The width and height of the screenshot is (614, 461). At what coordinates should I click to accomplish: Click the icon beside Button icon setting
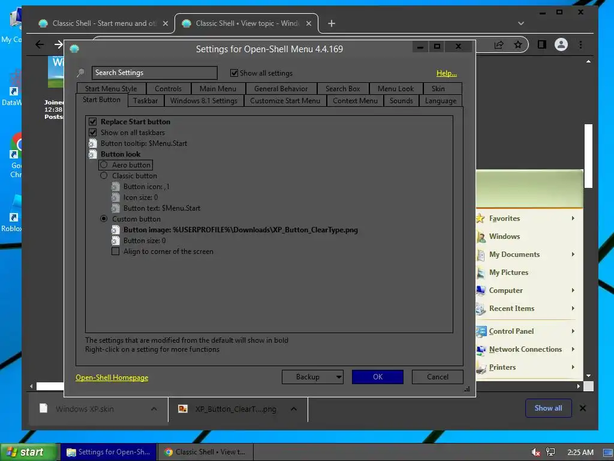tap(116, 187)
